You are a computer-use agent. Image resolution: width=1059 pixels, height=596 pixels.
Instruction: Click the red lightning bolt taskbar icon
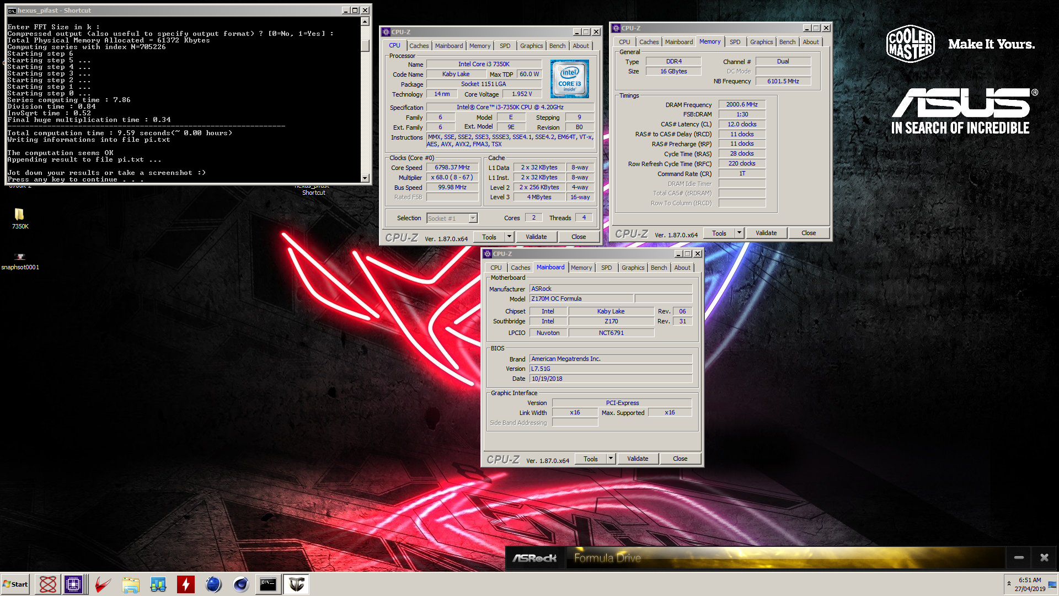pyautogui.click(x=186, y=584)
